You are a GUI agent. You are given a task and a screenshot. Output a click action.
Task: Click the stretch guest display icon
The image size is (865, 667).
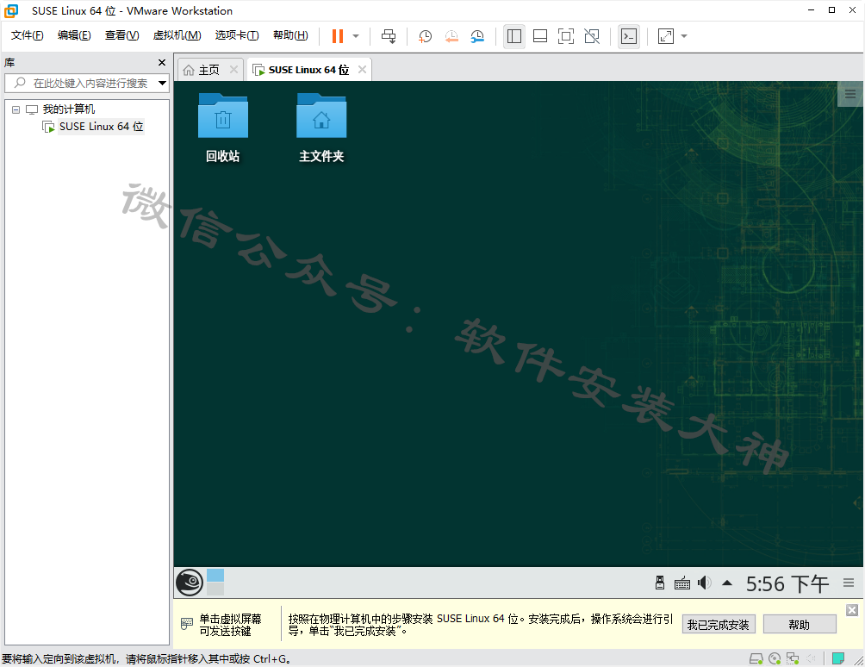pyautogui.click(x=666, y=36)
